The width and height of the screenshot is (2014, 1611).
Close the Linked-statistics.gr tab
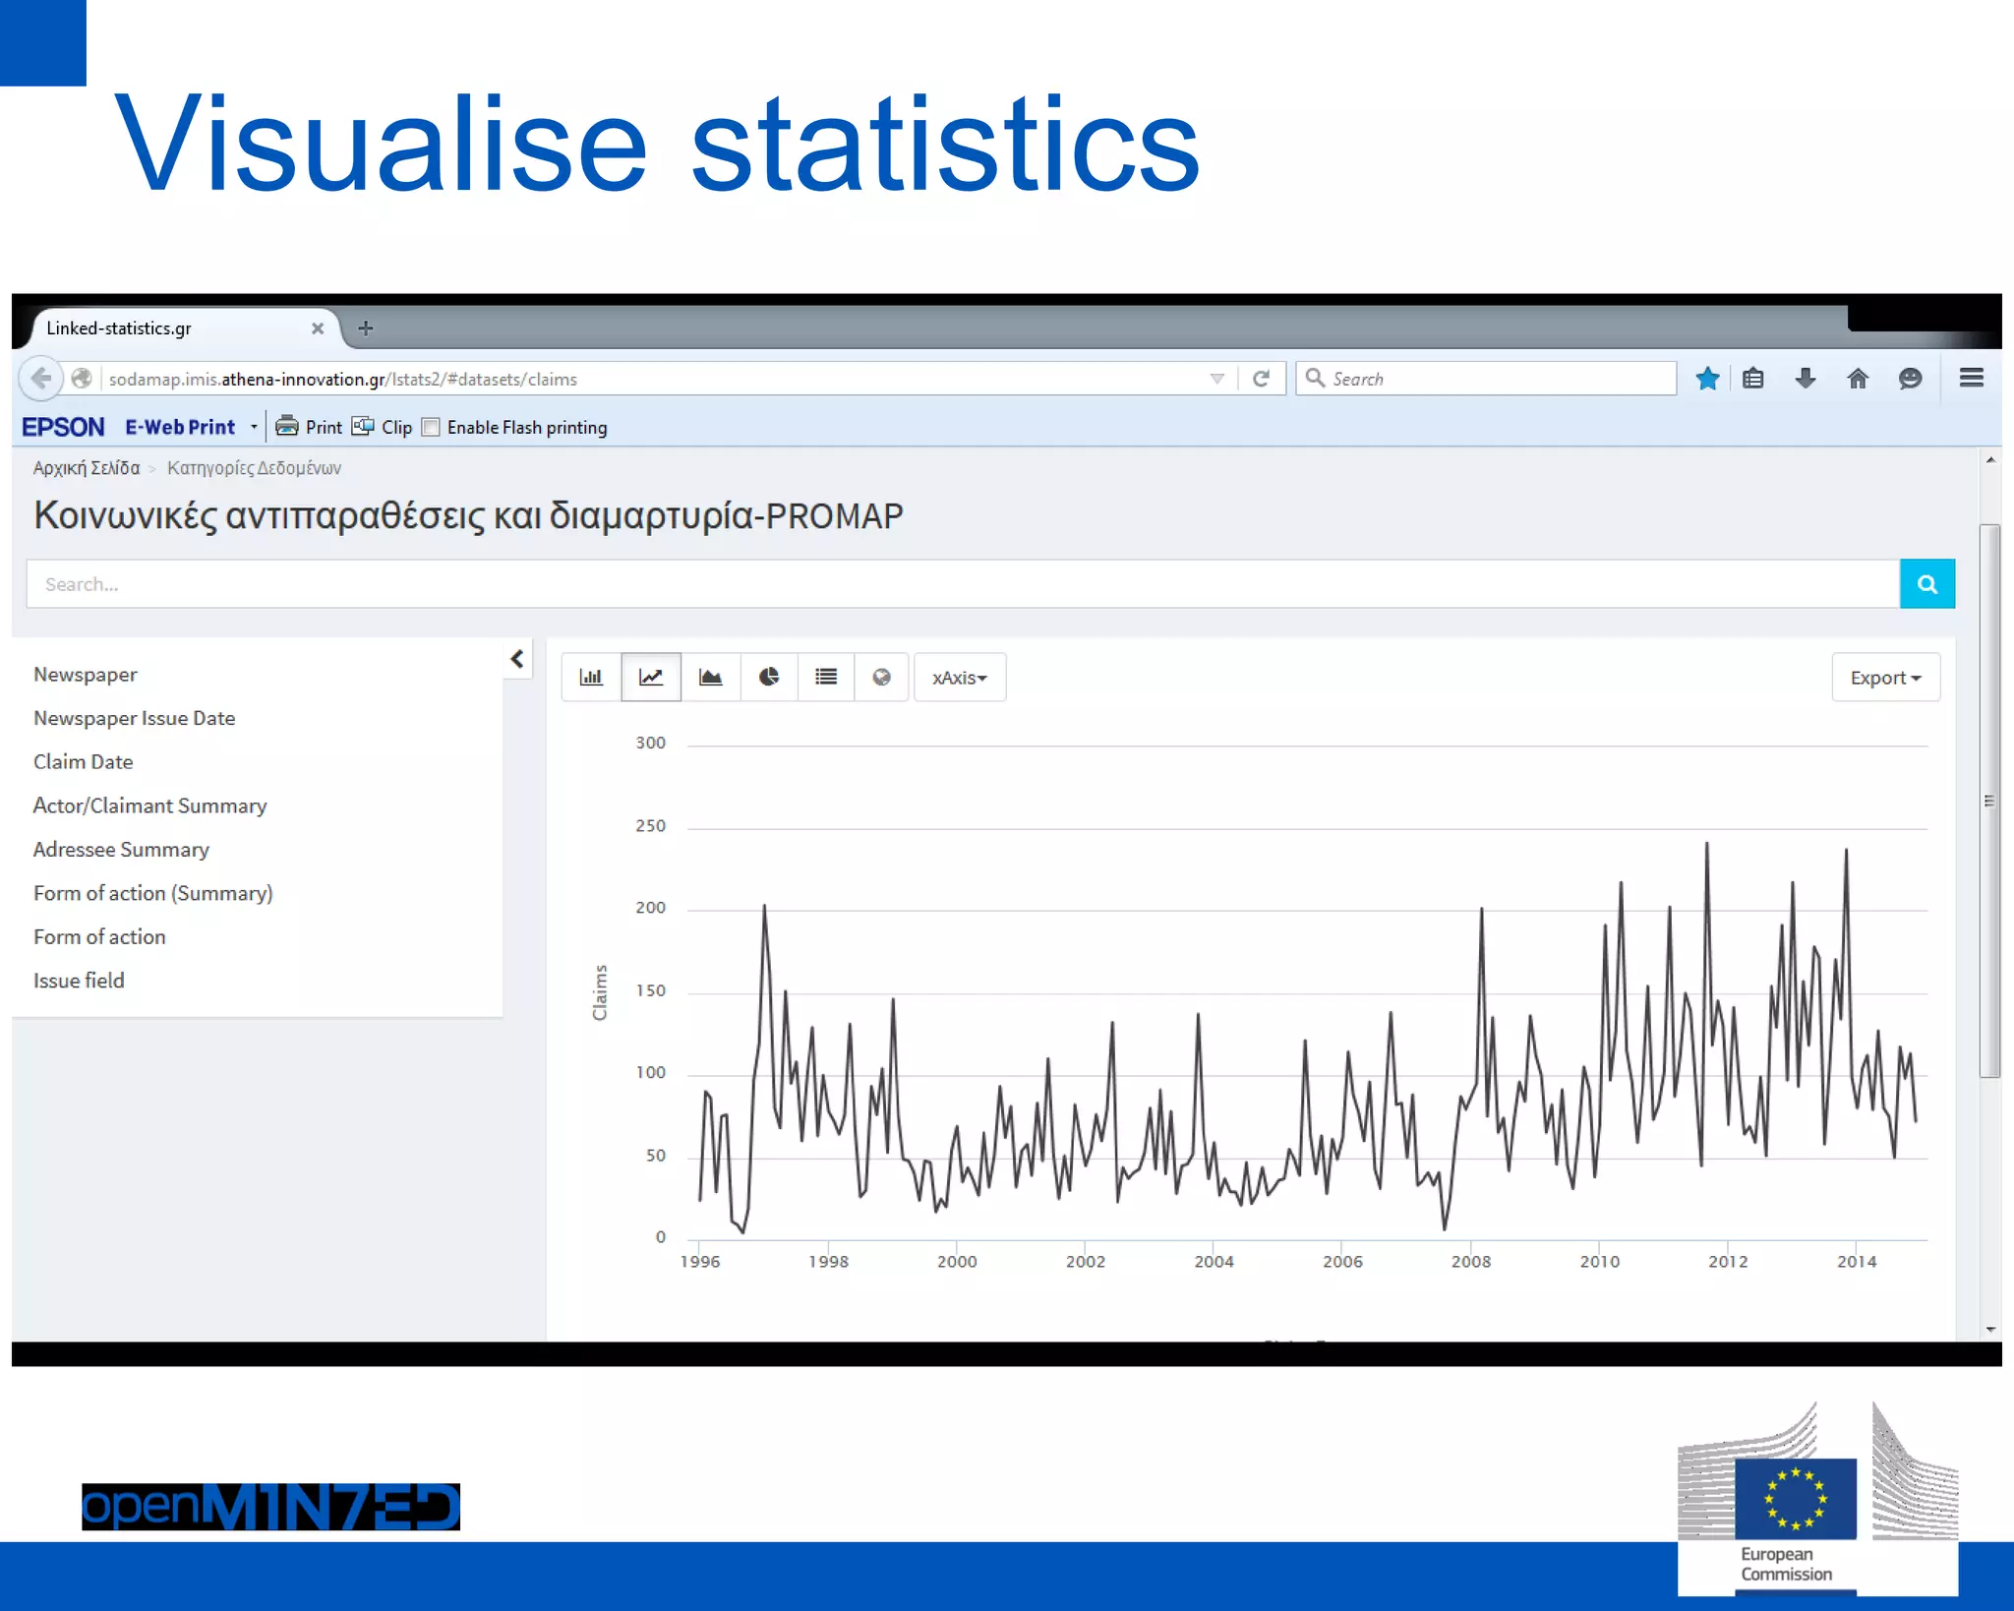click(317, 328)
